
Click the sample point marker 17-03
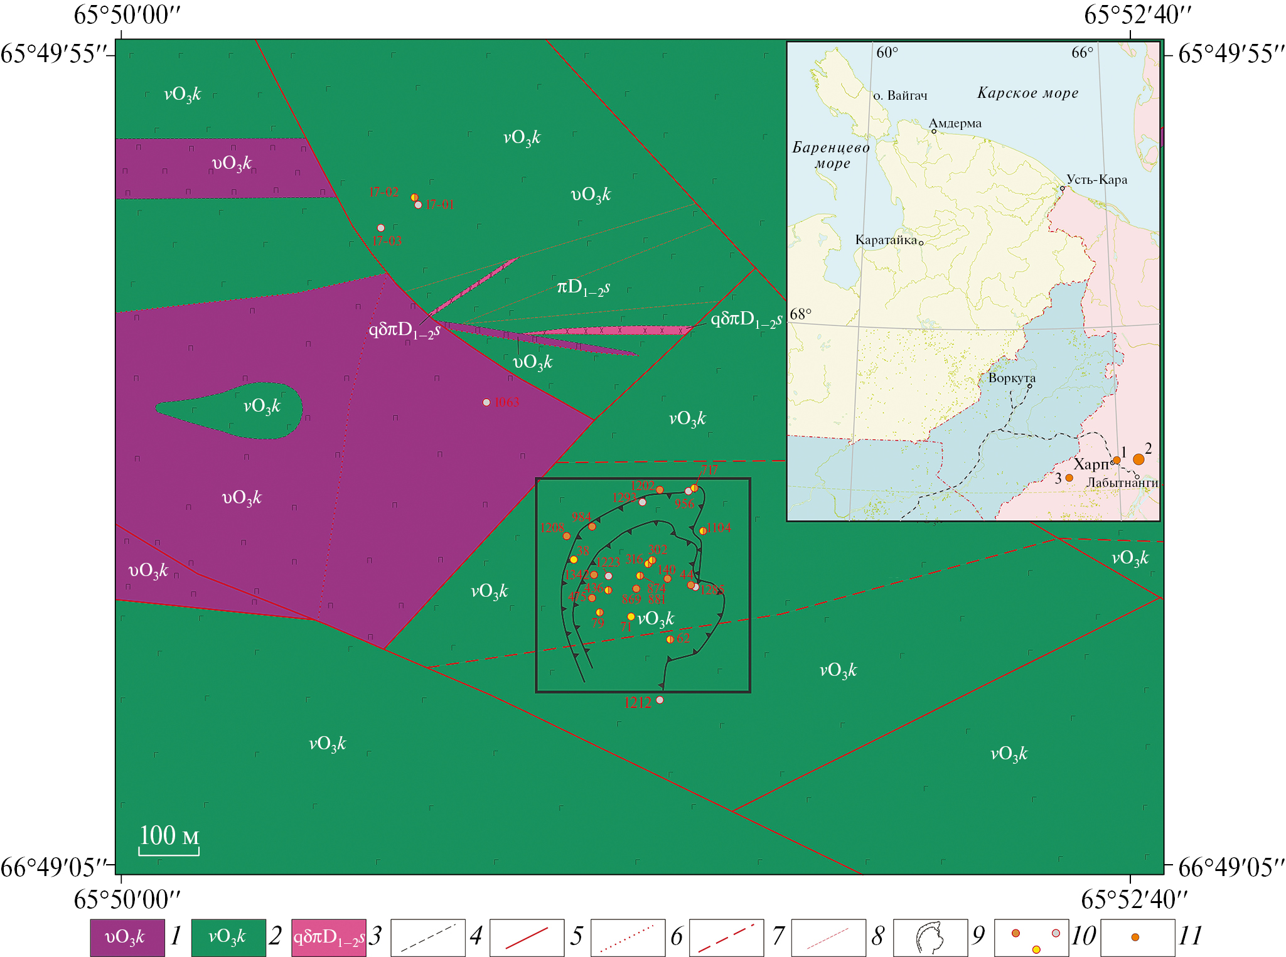pos(381,228)
